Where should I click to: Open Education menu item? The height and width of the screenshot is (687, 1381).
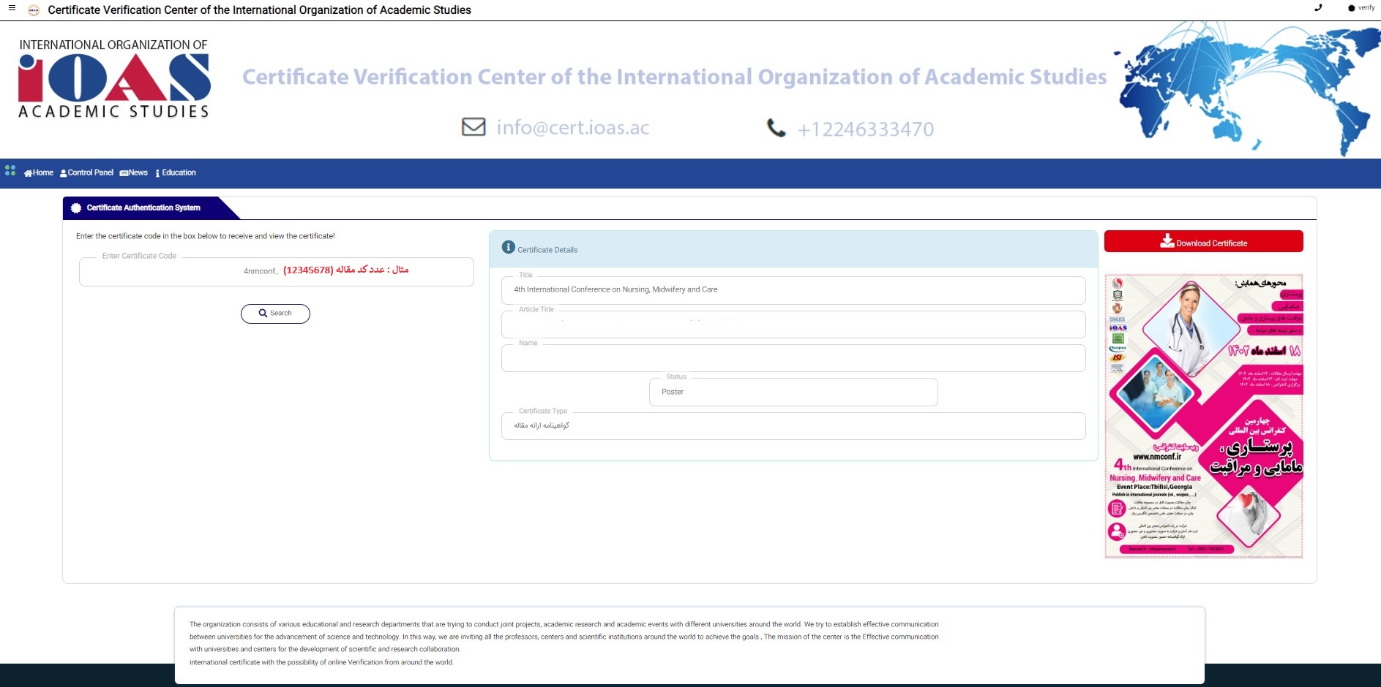[x=176, y=173]
